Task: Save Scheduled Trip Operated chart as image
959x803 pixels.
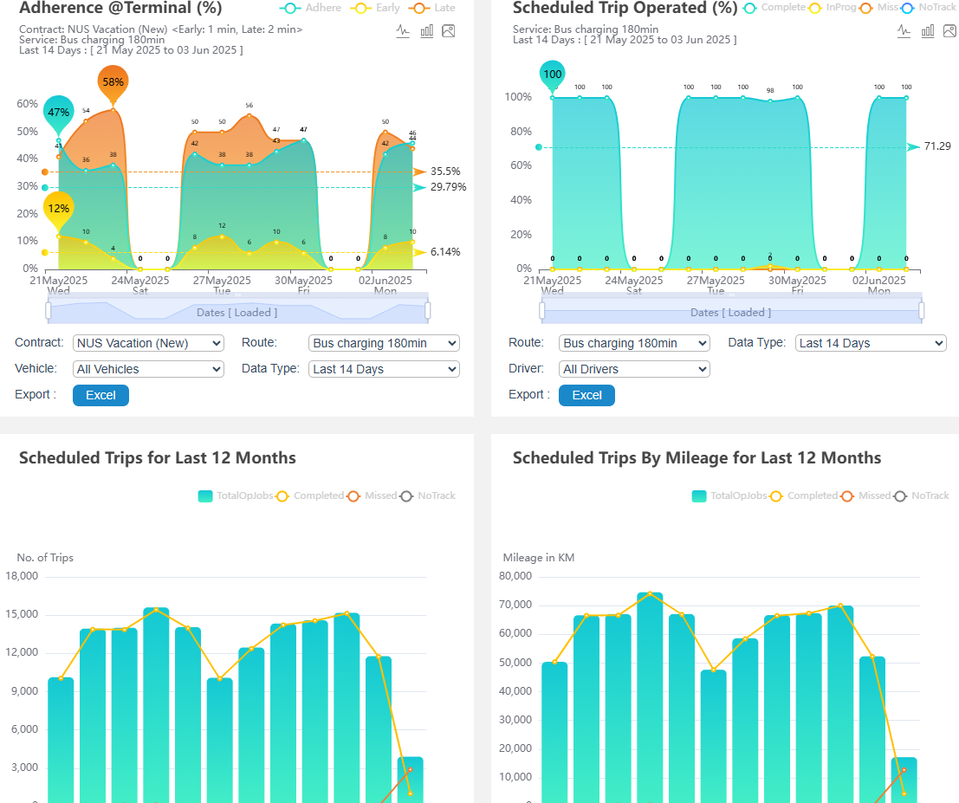Action: click(949, 30)
